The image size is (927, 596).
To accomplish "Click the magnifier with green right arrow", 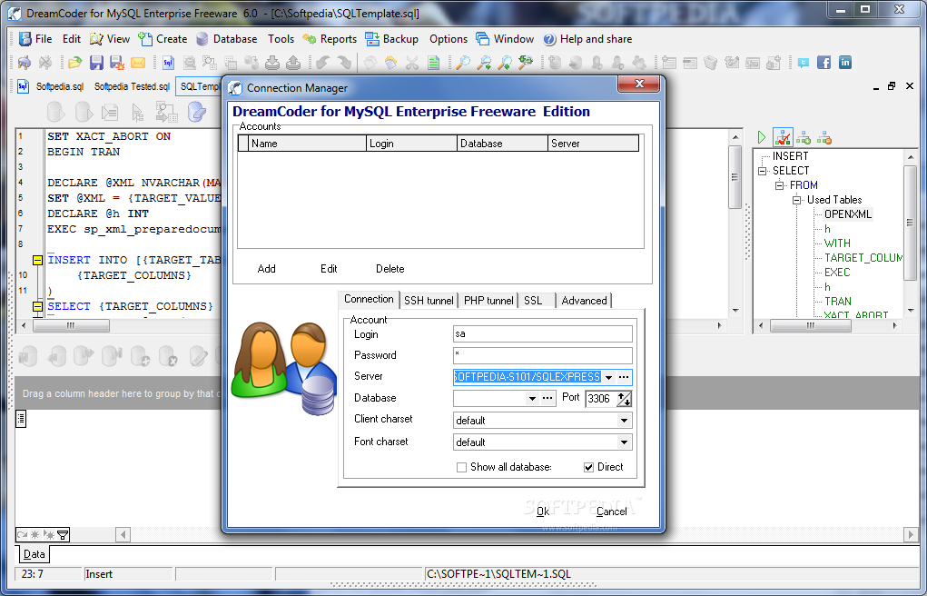I will coord(484,62).
